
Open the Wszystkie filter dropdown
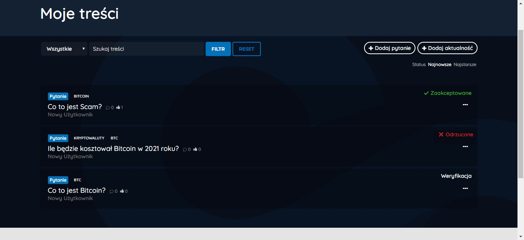[64, 49]
